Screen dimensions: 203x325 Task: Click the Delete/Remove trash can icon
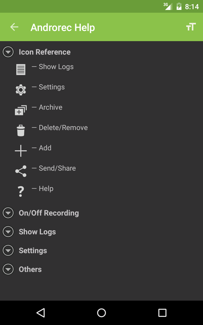[x=21, y=131]
